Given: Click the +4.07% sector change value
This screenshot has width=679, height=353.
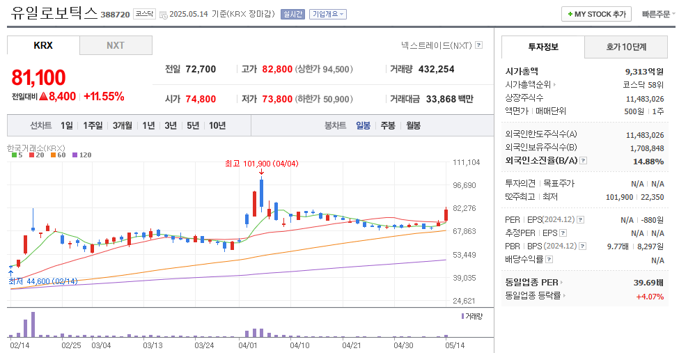Looking at the screenshot, I should coord(650,297).
